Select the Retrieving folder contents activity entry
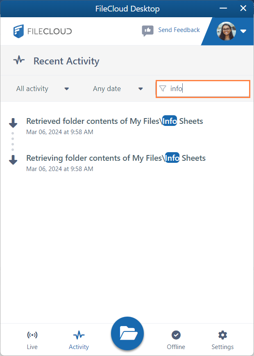254x356 pixels. click(116, 158)
